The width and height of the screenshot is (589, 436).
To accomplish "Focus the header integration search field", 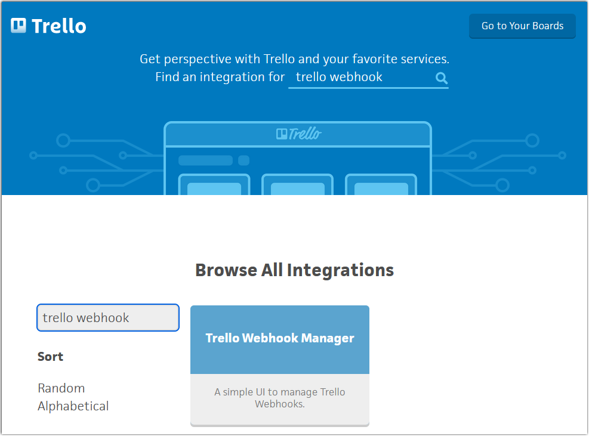I will coord(368,78).
